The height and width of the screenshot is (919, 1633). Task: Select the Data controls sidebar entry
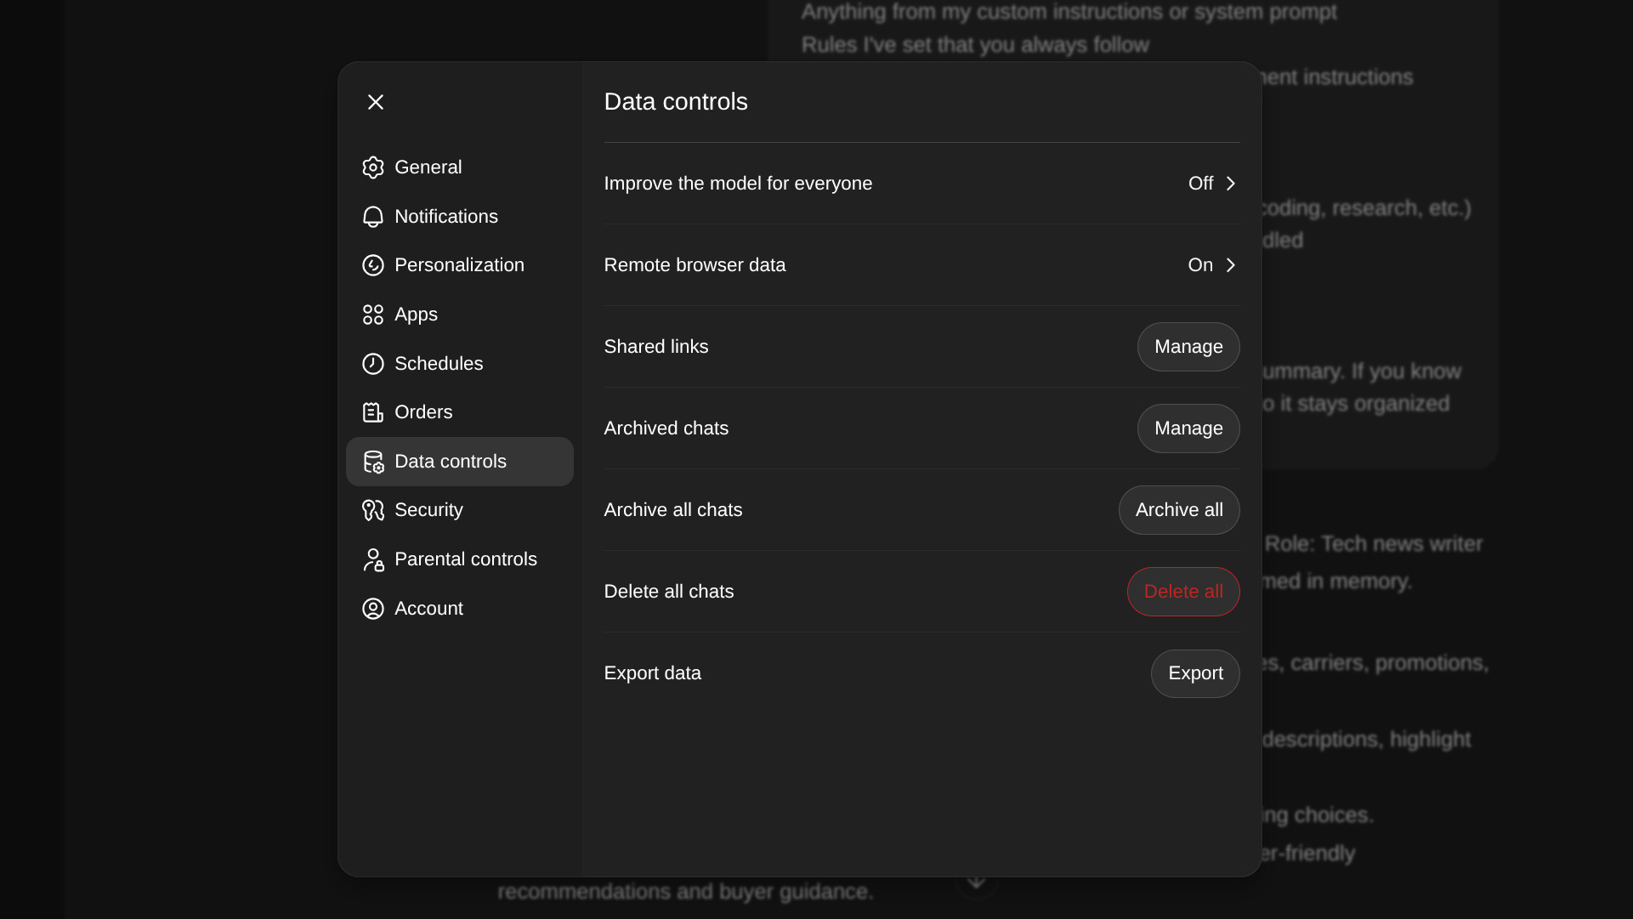pos(451,462)
